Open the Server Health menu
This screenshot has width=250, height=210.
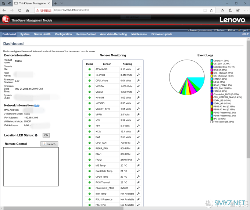click(x=42, y=34)
